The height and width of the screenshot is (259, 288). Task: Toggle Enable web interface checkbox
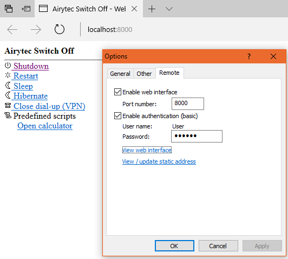click(117, 92)
